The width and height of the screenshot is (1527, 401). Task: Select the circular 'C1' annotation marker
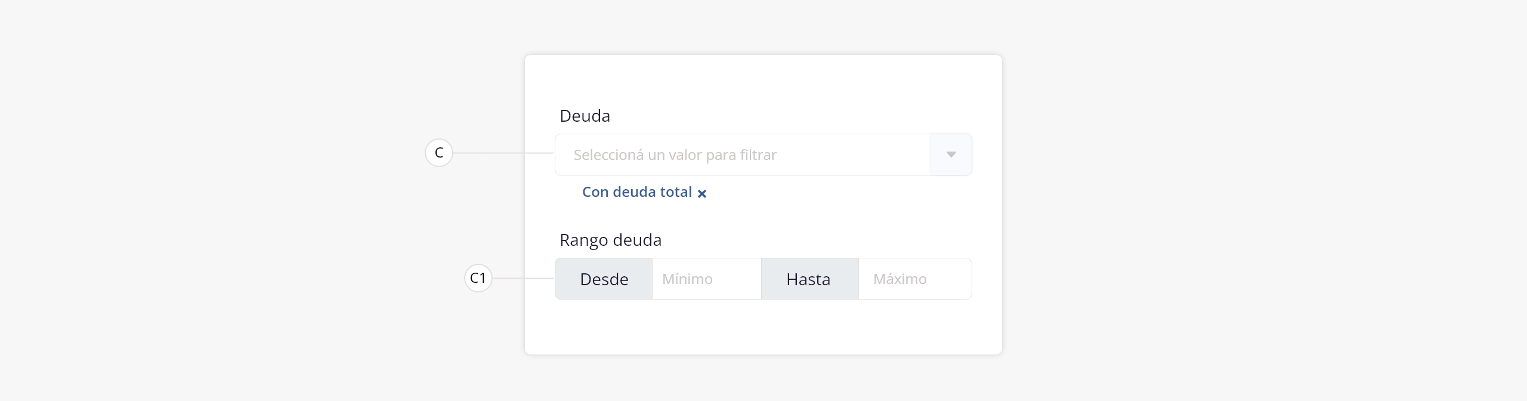478,278
